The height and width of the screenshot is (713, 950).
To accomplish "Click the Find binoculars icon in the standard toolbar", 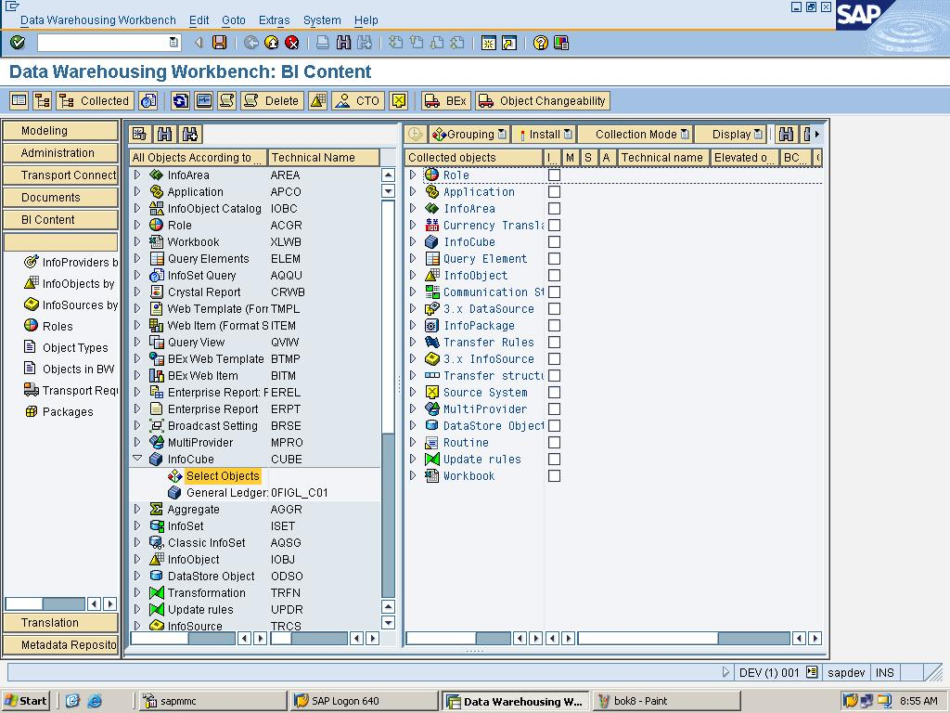I will pyautogui.click(x=343, y=43).
